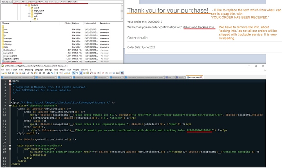
Task: Open the Window menu in Notepad++
Action: (x=84, y=70)
